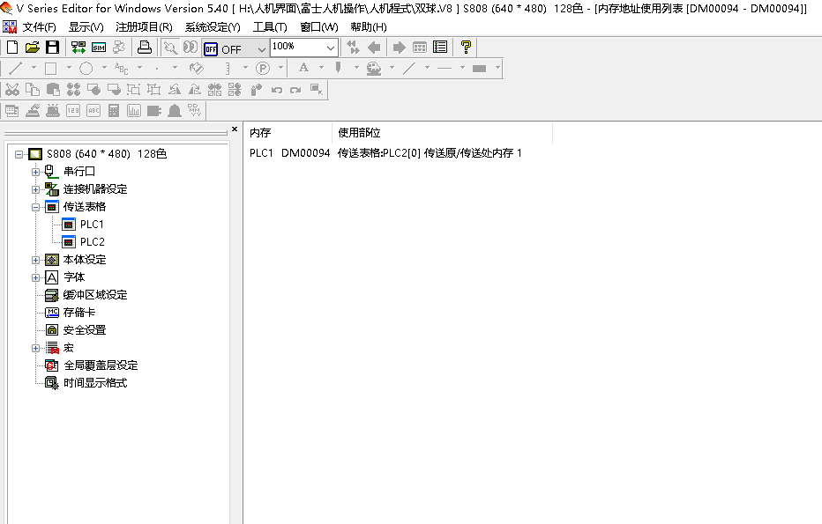822x524 pixels.
Task: Select the PLC1 DM00094 list row
Action: pyautogui.click(x=385, y=153)
